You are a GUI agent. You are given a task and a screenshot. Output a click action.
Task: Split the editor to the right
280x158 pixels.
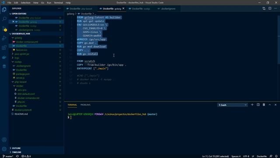pyautogui.click(x=270, y=8)
